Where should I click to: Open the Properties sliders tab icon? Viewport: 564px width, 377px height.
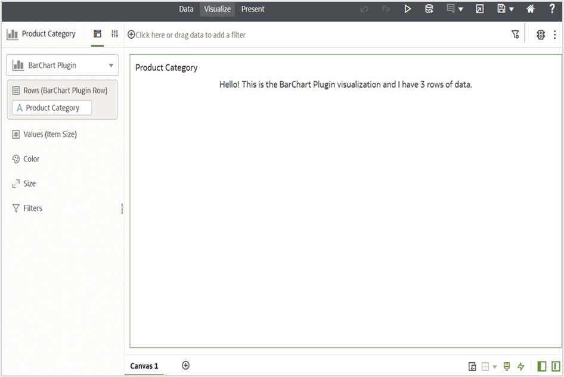(114, 34)
